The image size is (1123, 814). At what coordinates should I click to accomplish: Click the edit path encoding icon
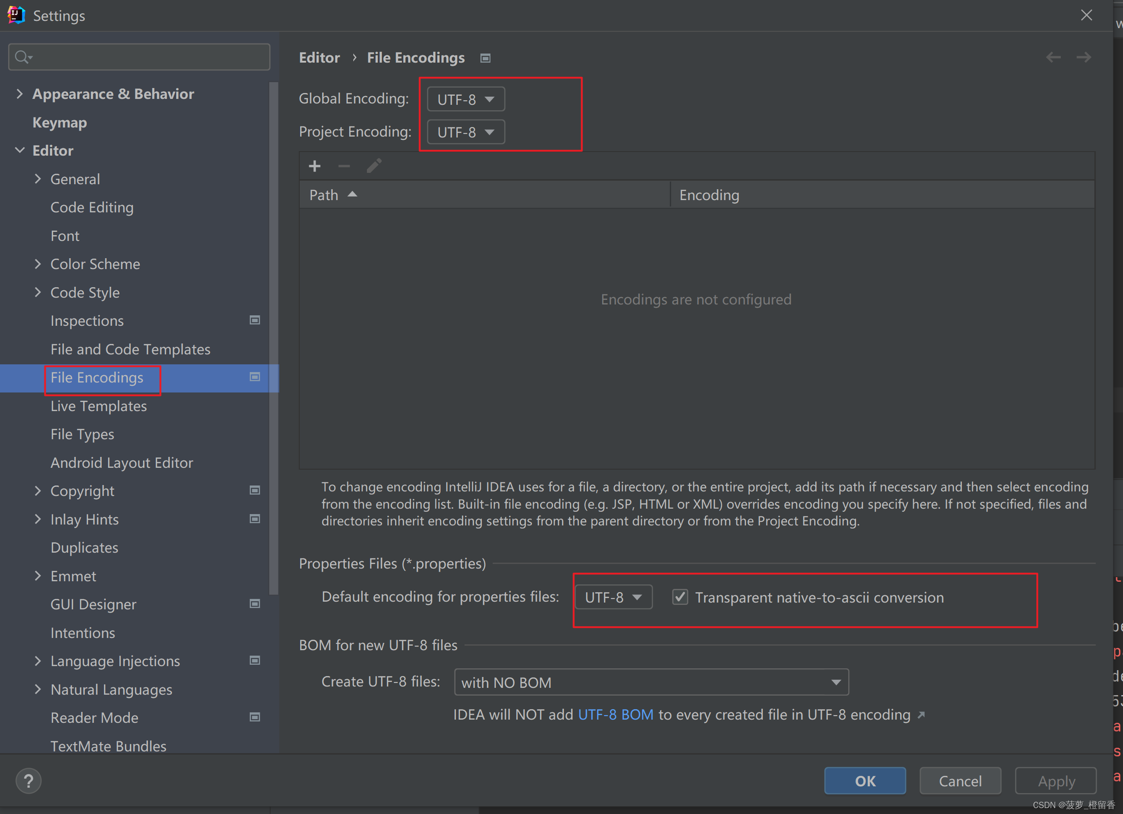click(x=373, y=167)
